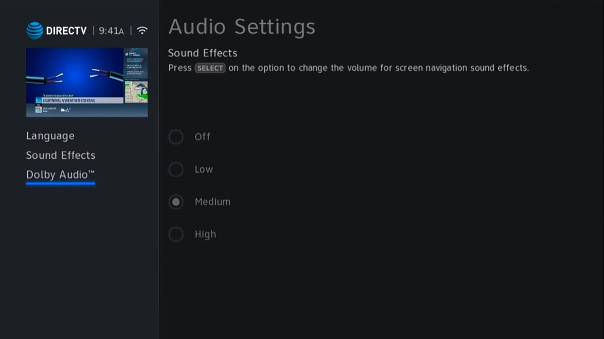Viewport: 604px width, 339px height.
Task: Click the Audio Settings page title
Action: point(242,26)
